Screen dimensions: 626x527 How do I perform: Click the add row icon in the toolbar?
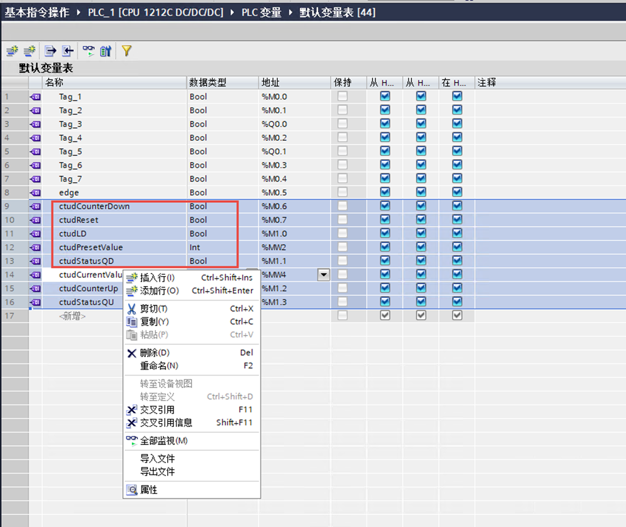tap(29, 51)
